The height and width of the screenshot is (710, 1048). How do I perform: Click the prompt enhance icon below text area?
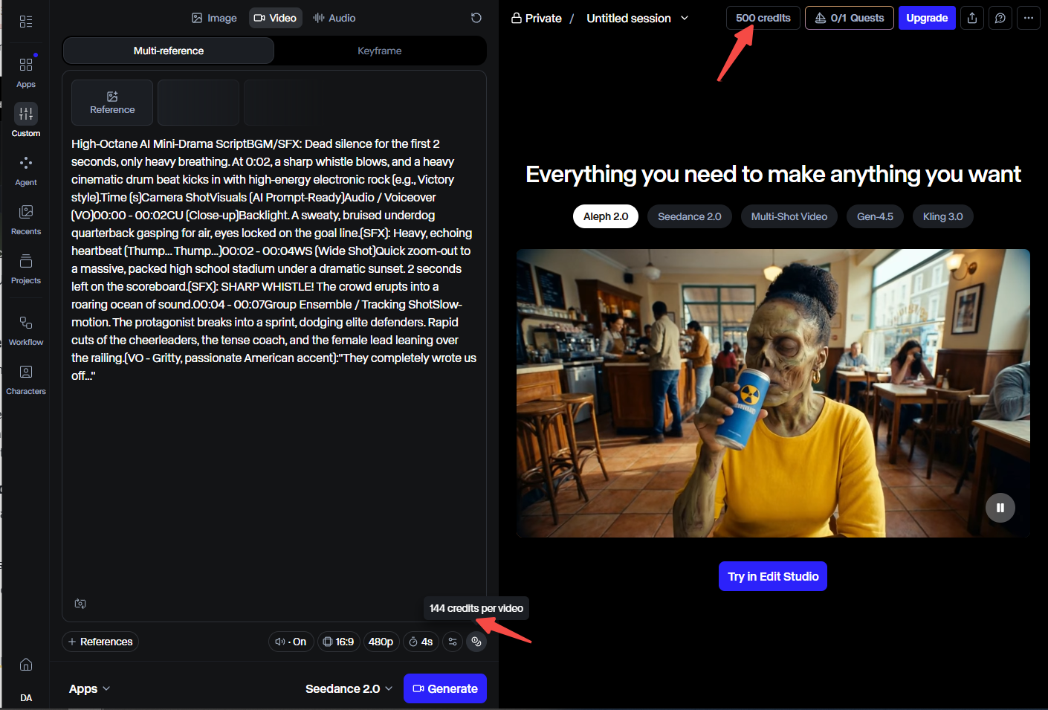coord(80,604)
